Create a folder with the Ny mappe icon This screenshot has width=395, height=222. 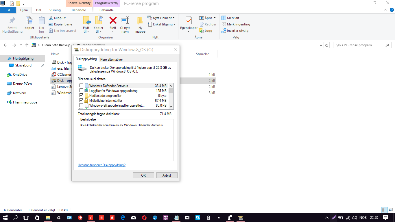(x=140, y=20)
